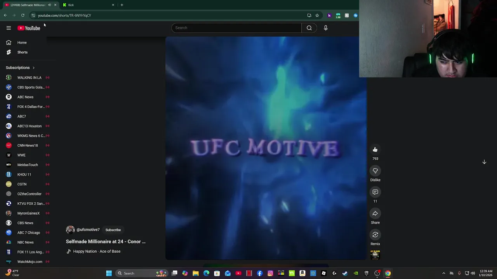
Task: Open the YouTube guide hamburger menu
Action: 9,28
